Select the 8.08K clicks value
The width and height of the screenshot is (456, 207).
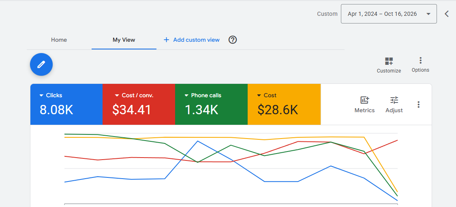pos(56,110)
